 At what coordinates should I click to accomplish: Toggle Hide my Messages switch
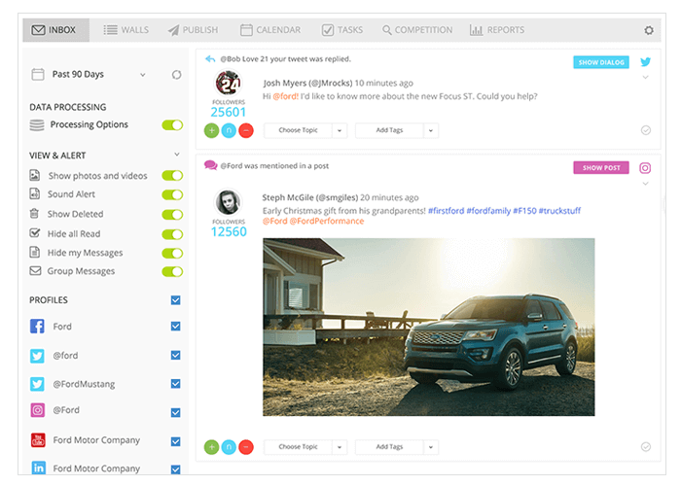coord(172,253)
